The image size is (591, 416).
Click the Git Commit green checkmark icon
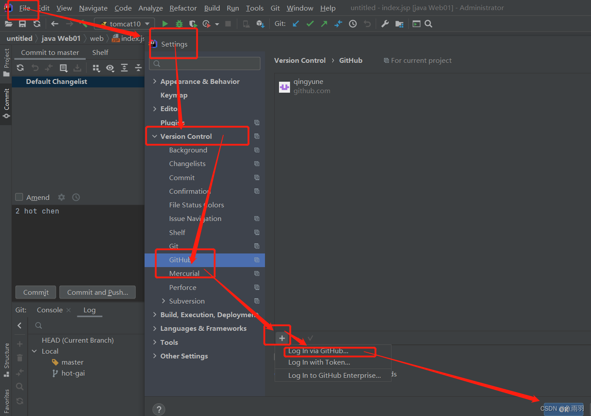coord(310,24)
